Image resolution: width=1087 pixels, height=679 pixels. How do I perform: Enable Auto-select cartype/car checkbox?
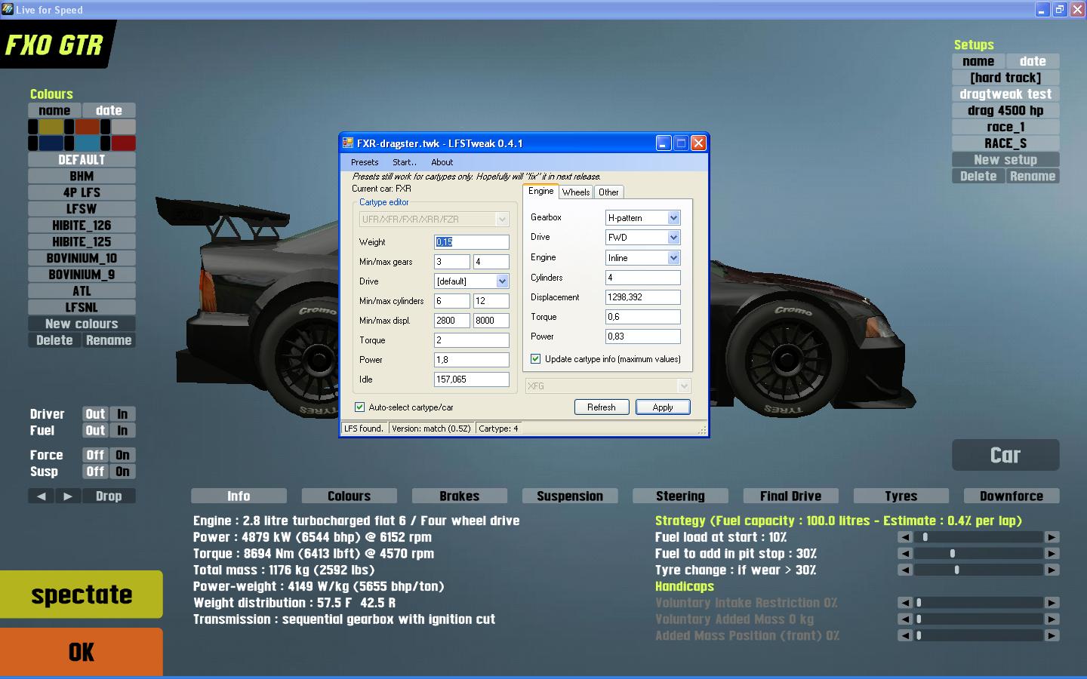point(360,407)
